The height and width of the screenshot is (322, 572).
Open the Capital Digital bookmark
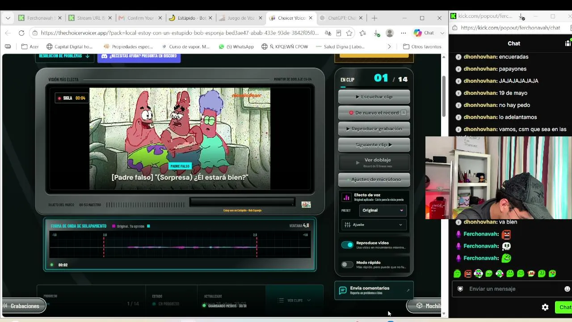point(69,47)
